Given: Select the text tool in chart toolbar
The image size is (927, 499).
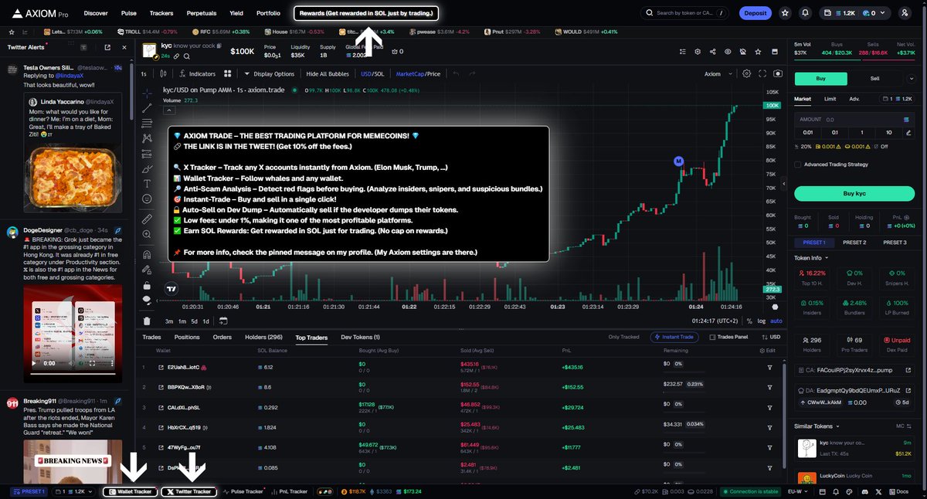Looking at the screenshot, I should (147, 183).
